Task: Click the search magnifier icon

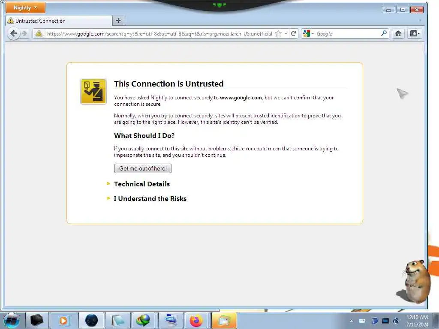Action: 384,33
